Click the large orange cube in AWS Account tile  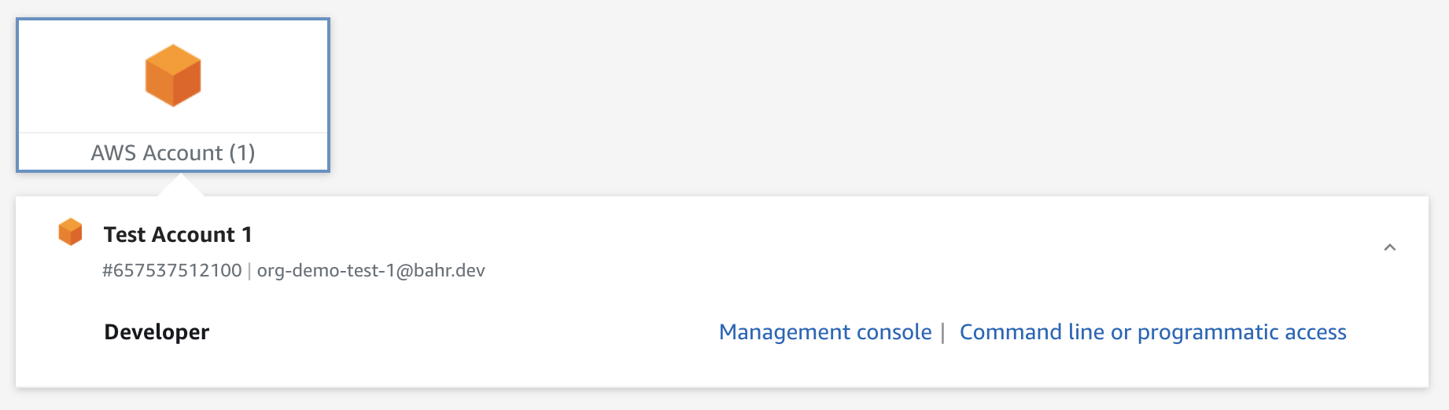(x=173, y=75)
